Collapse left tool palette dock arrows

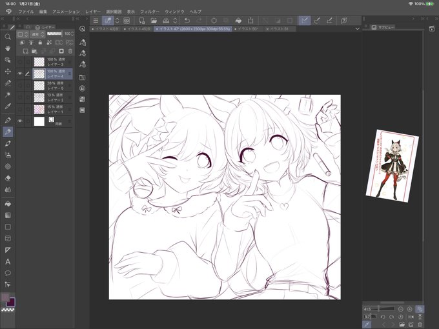point(2,19)
